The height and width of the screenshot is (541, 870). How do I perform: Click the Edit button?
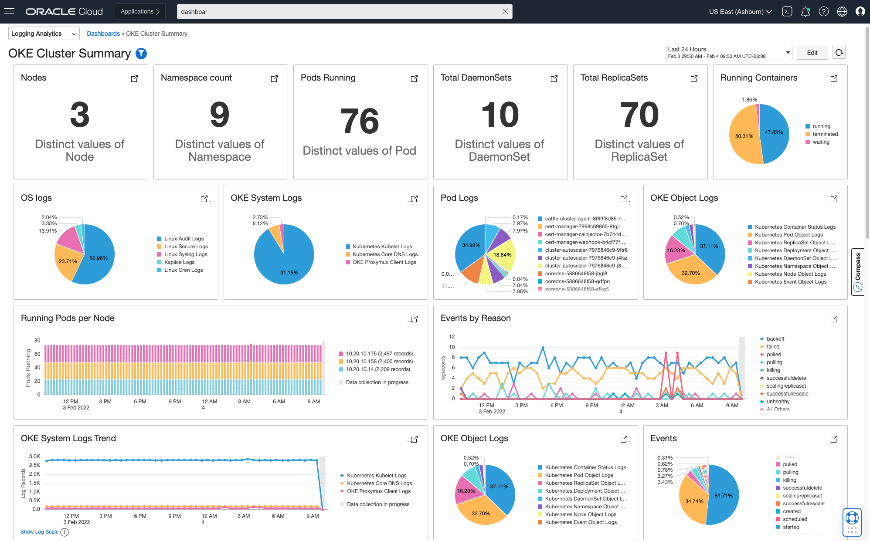(812, 53)
